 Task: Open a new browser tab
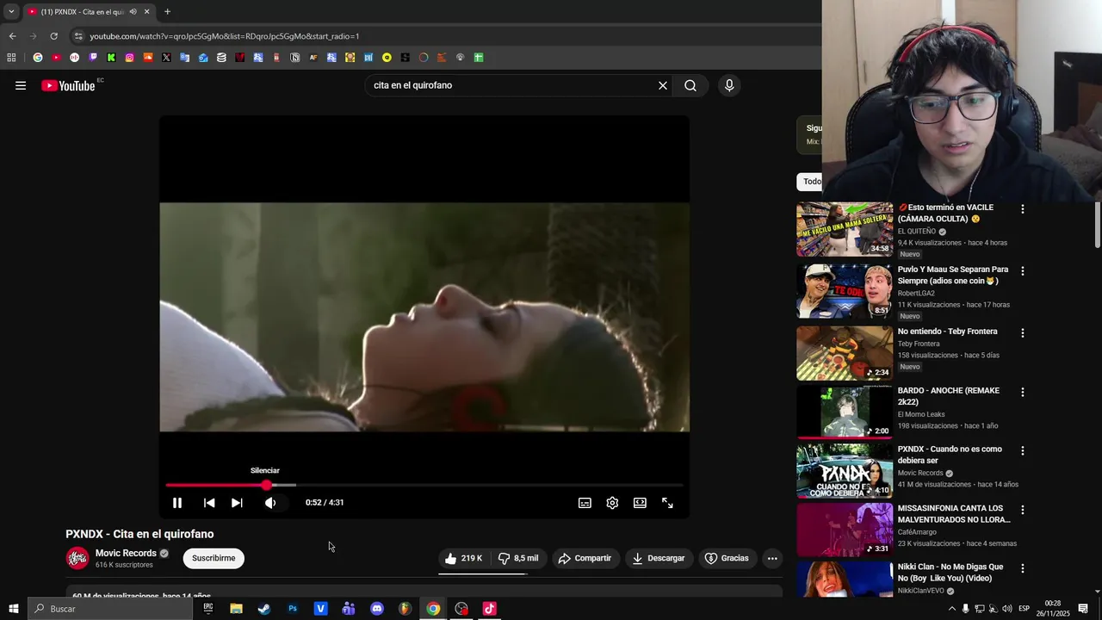click(x=167, y=12)
